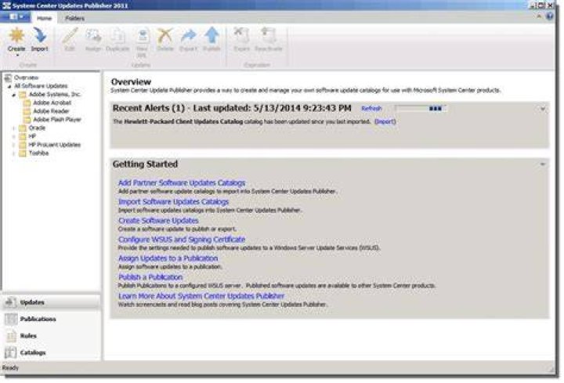The width and height of the screenshot is (564, 383).
Task: Select the HP ProLiant Updates folder
Action: click(55, 145)
